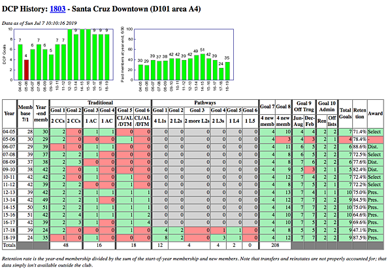
Task: Select the 12-13 year cell in table
Action: [9, 193]
